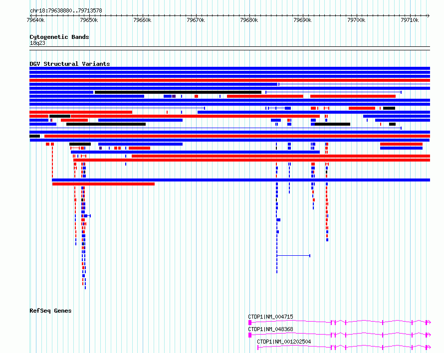Image resolution: width=444 pixels, height=353 pixels.
Task: Select the CTDP1|NM_001202504 transcript label
Action: point(284,342)
